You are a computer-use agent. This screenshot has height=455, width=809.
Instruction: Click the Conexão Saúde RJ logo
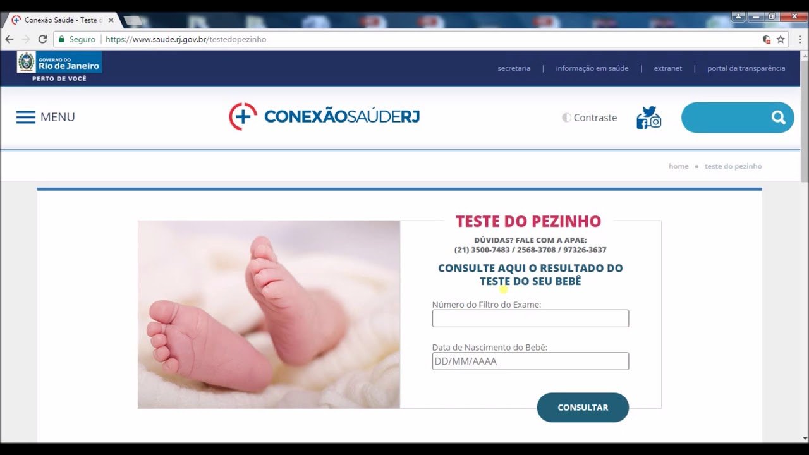tap(324, 117)
